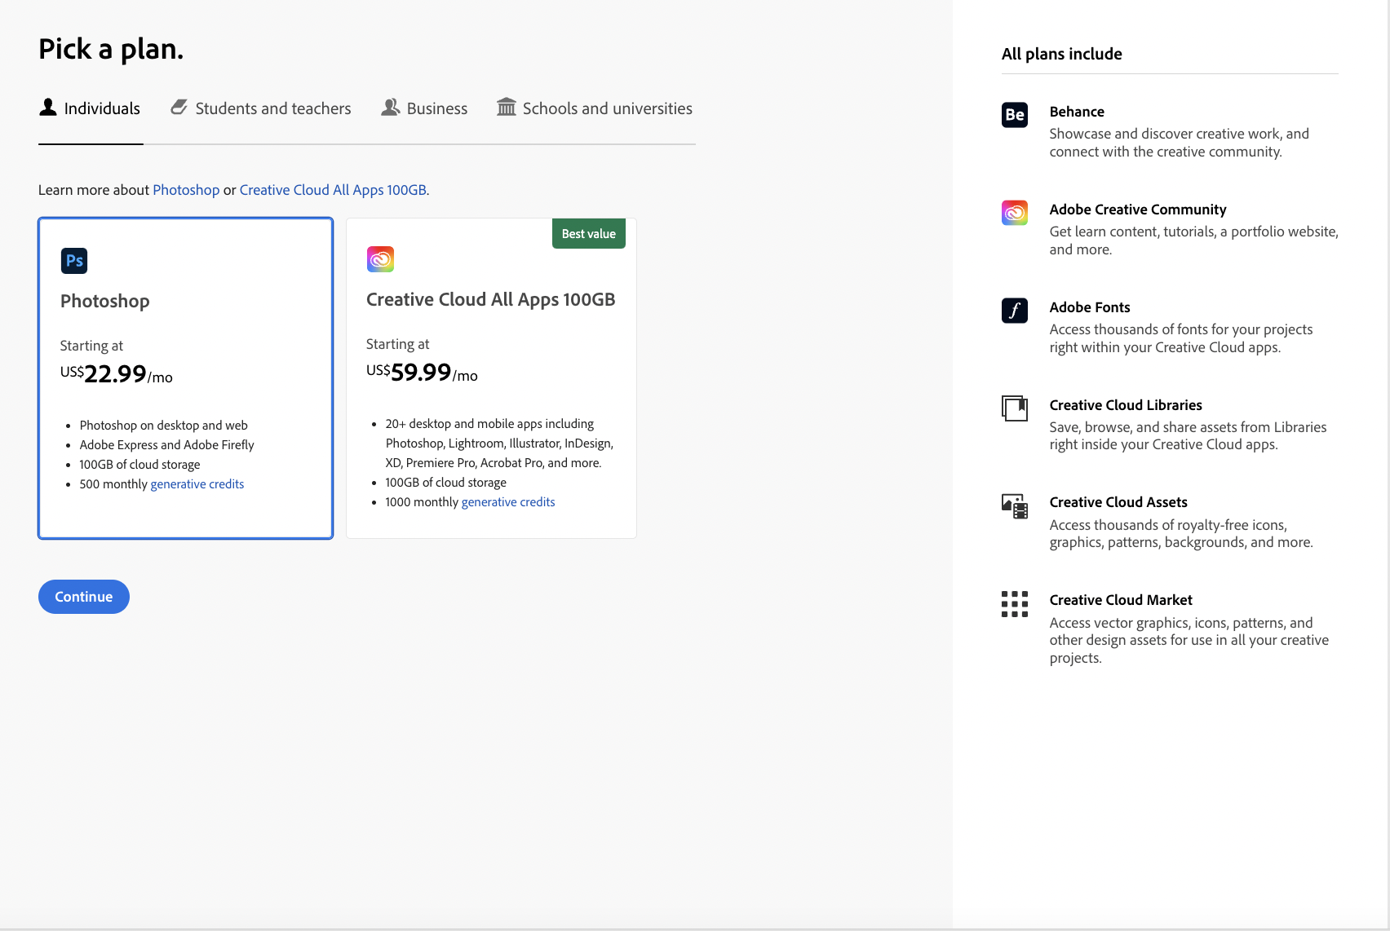Select the Individuals tab
Viewport: 1390px width, 931px height.
point(91,108)
